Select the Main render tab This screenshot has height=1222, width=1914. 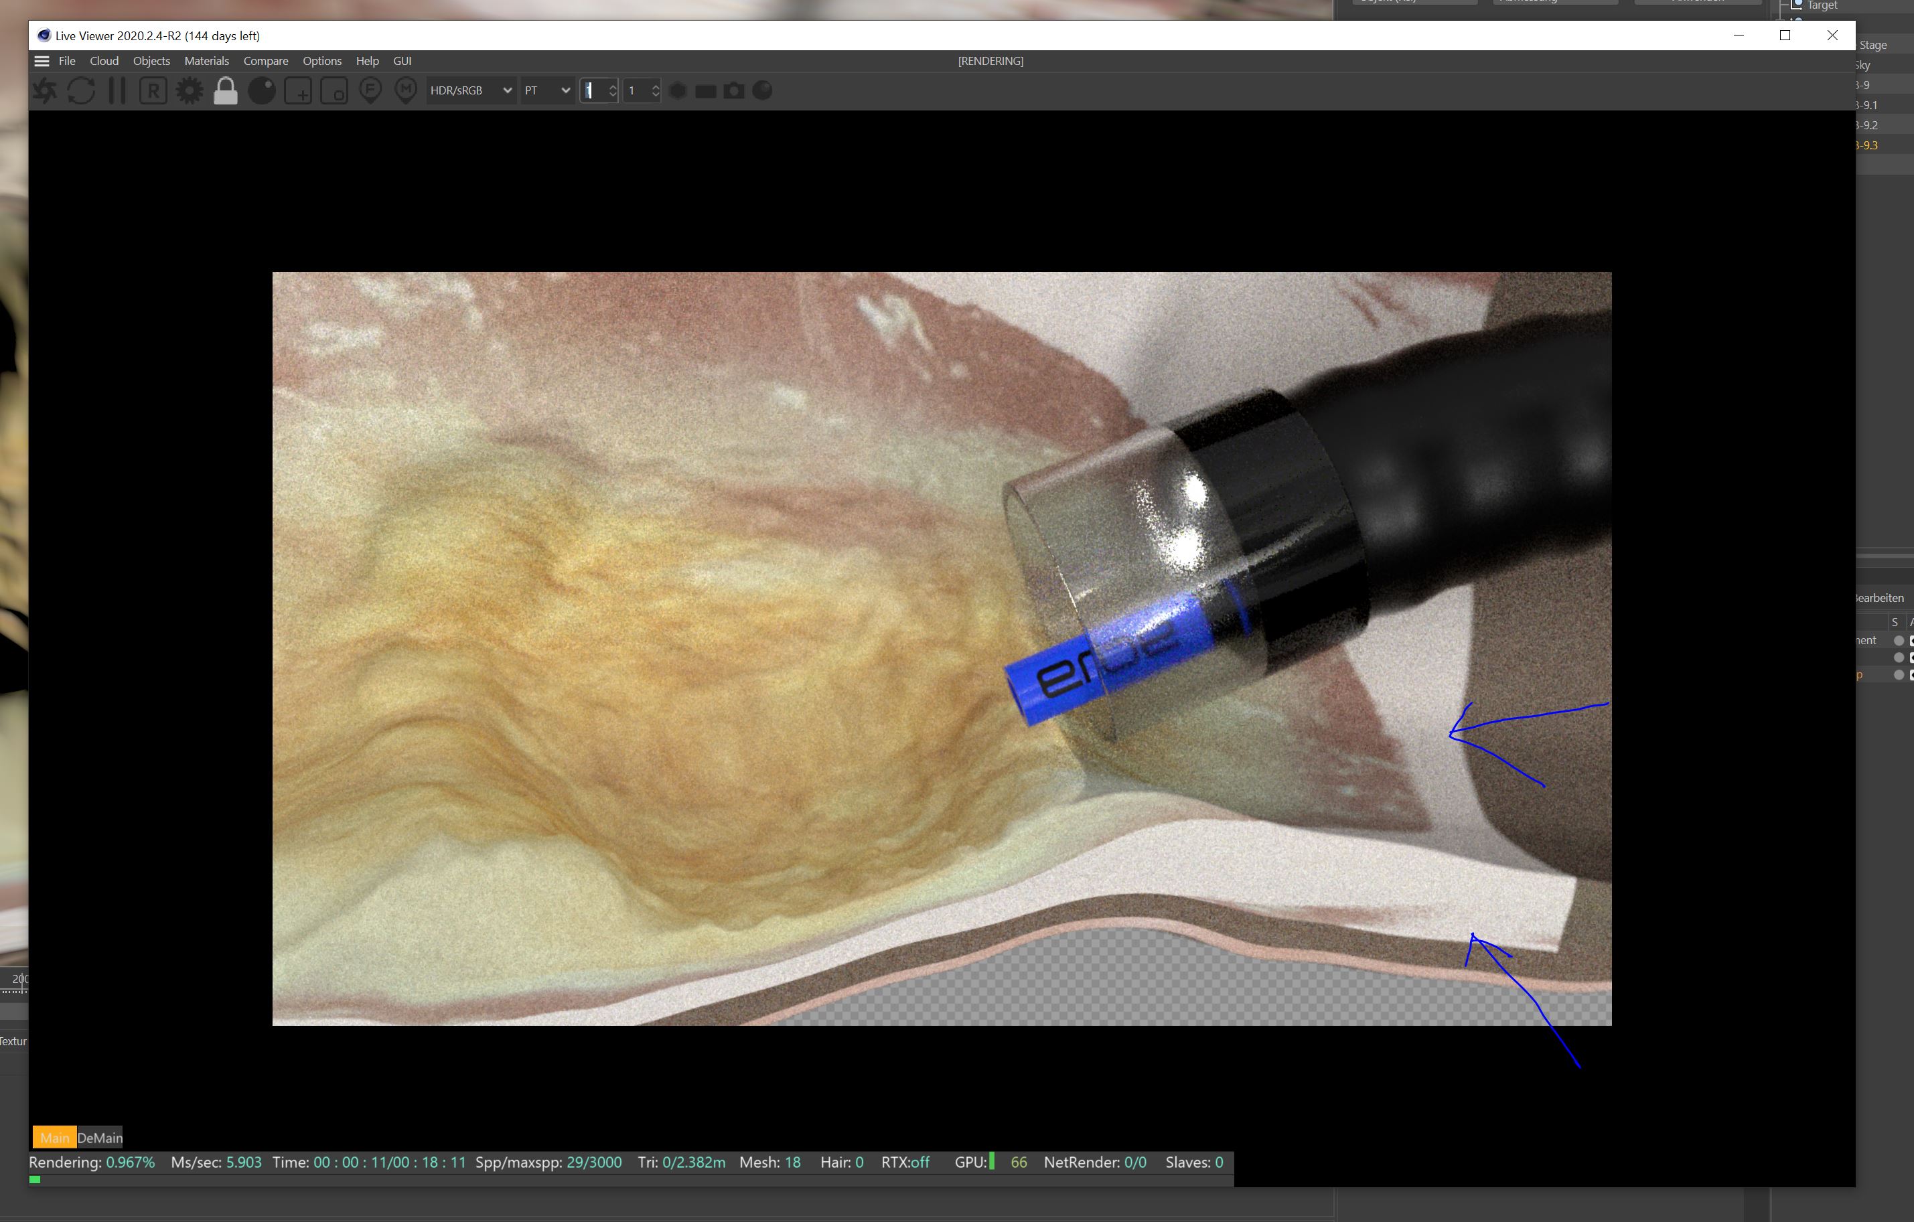pyautogui.click(x=54, y=1138)
